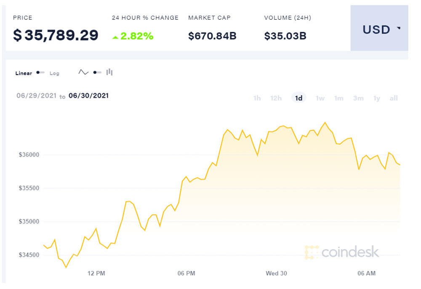Select the 1h time range
The width and height of the screenshot is (421, 289).
[x=257, y=98]
